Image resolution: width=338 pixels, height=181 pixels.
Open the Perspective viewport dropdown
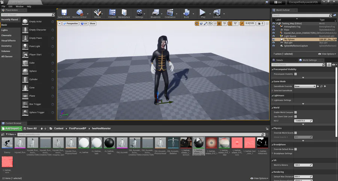point(70,23)
